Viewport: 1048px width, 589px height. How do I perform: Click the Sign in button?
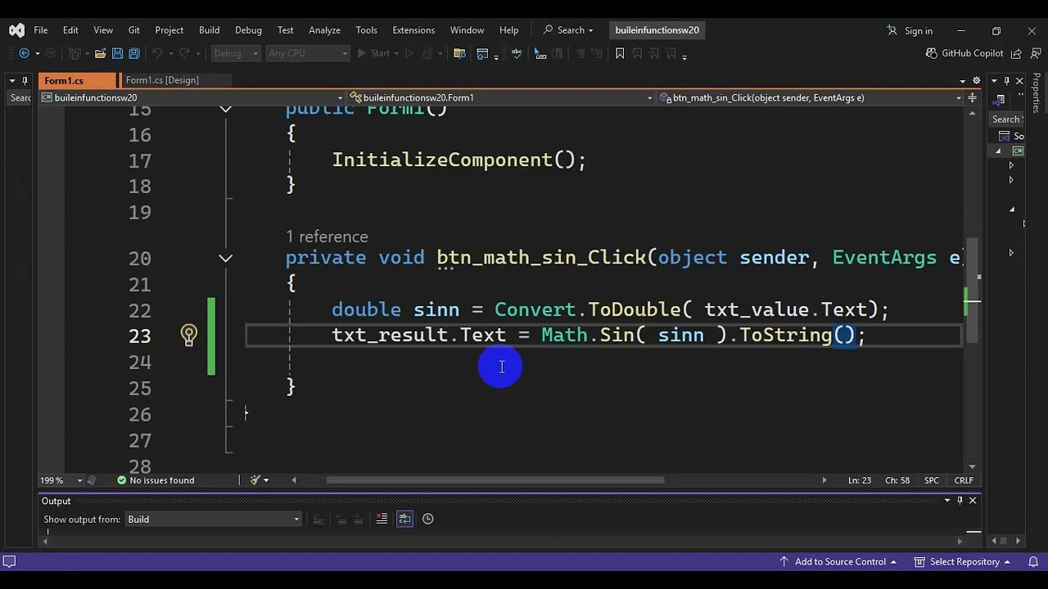pos(910,30)
